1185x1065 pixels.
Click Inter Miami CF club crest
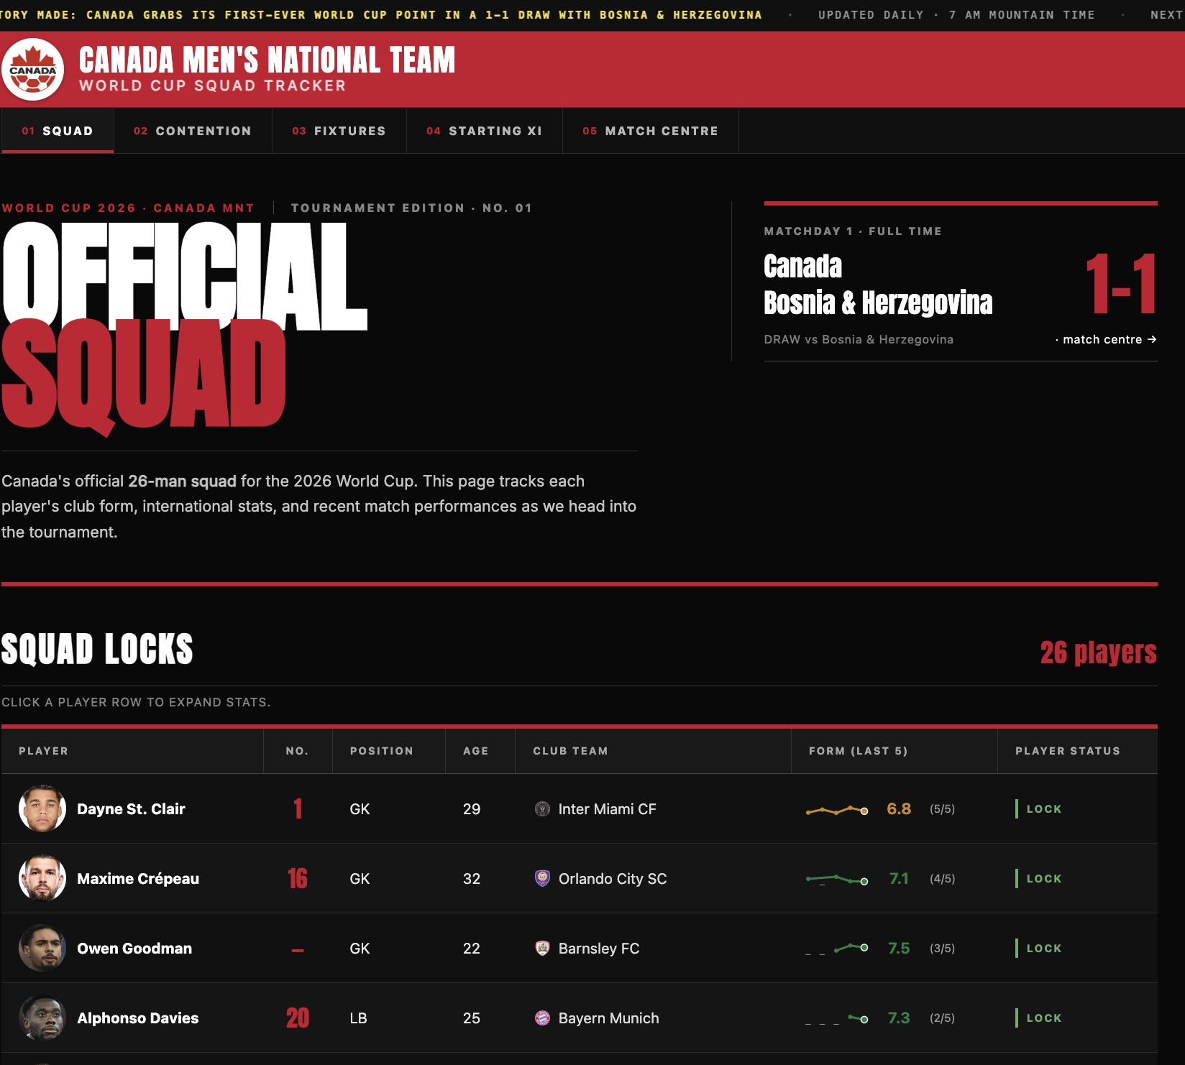(x=543, y=808)
